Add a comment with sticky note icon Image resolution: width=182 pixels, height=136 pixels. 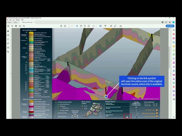point(111,26)
